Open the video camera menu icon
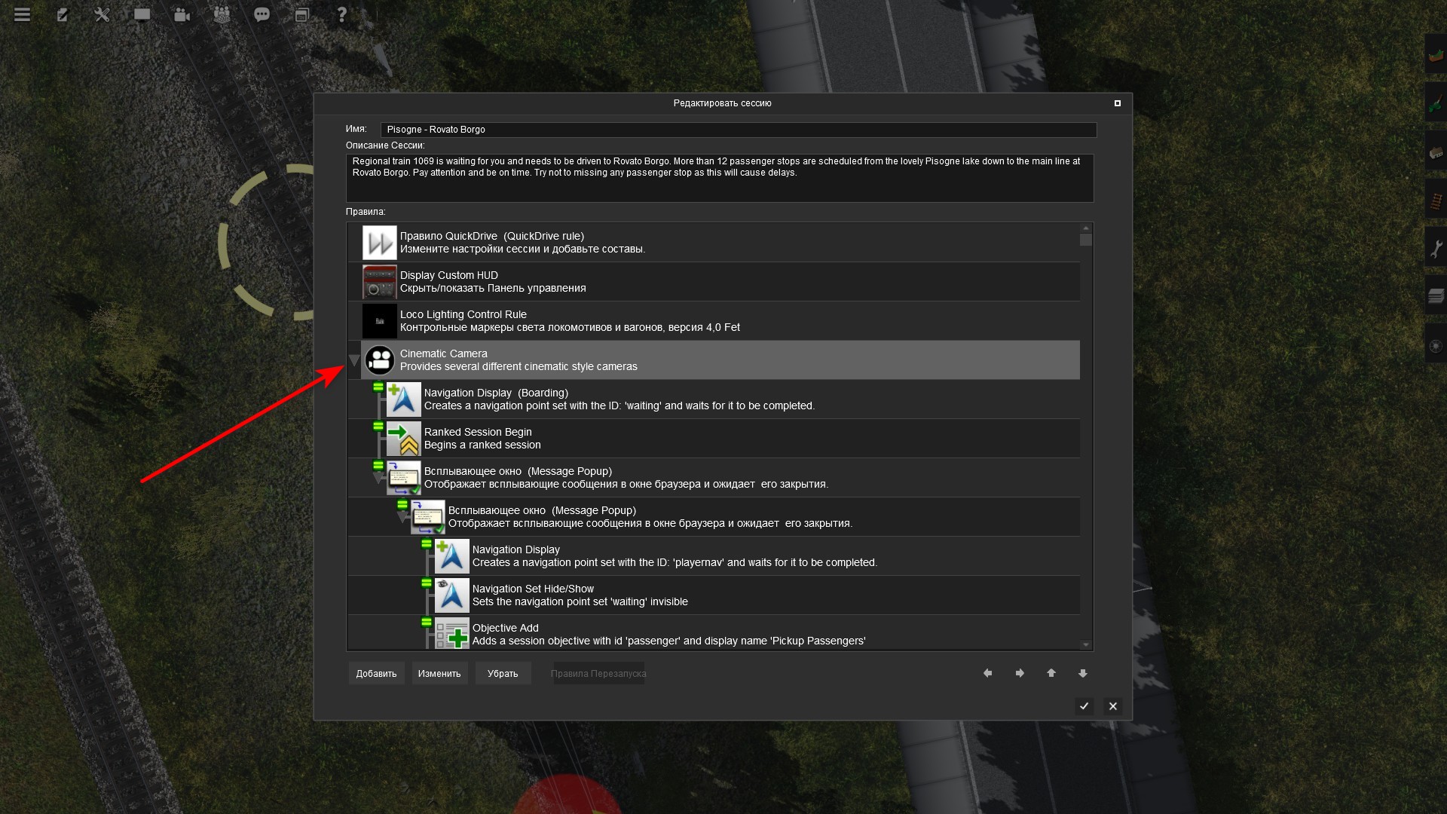Viewport: 1447px width, 814px height. [x=182, y=14]
